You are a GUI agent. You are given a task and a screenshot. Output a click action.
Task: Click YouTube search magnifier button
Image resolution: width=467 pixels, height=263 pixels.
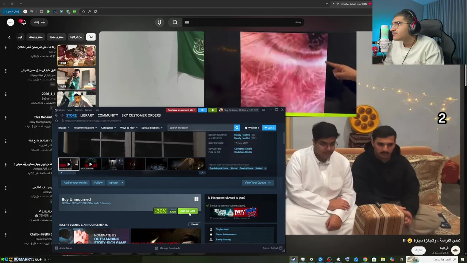click(175, 22)
